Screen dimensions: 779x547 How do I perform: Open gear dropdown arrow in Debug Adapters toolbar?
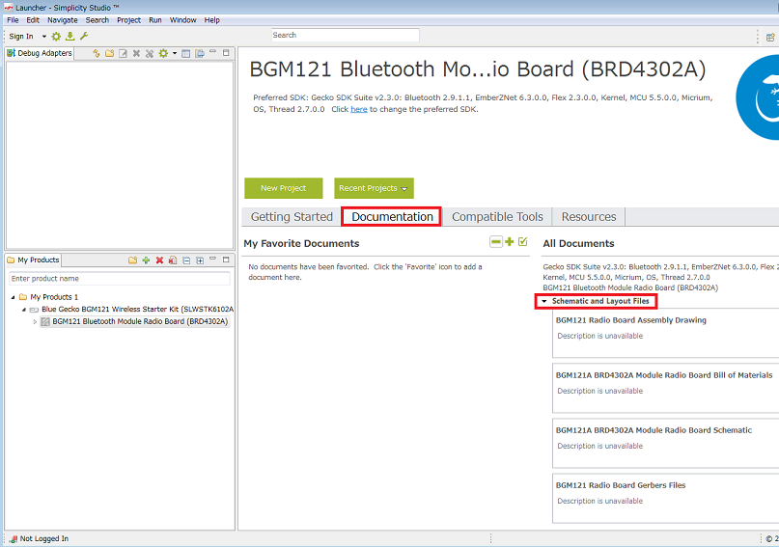point(175,53)
